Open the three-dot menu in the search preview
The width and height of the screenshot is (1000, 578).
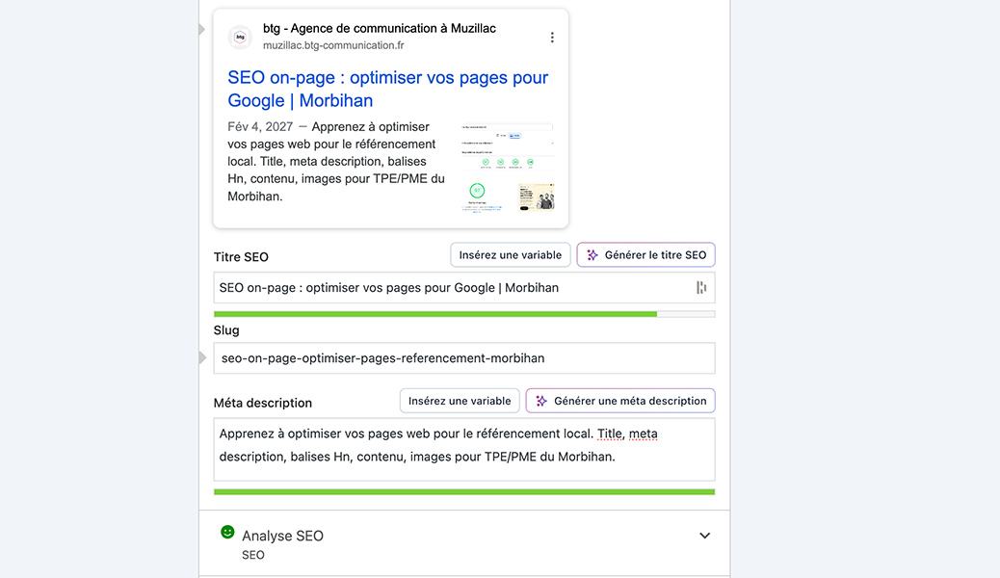pos(552,38)
